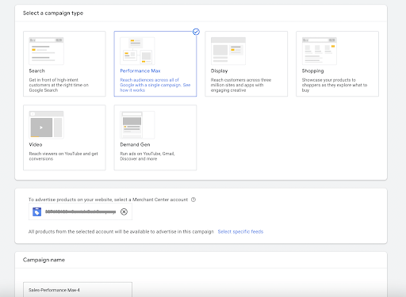Click the Search card description text
The width and height of the screenshot is (406, 297).
(x=59, y=85)
